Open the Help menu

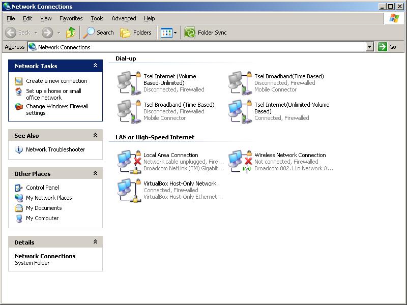[x=149, y=18]
